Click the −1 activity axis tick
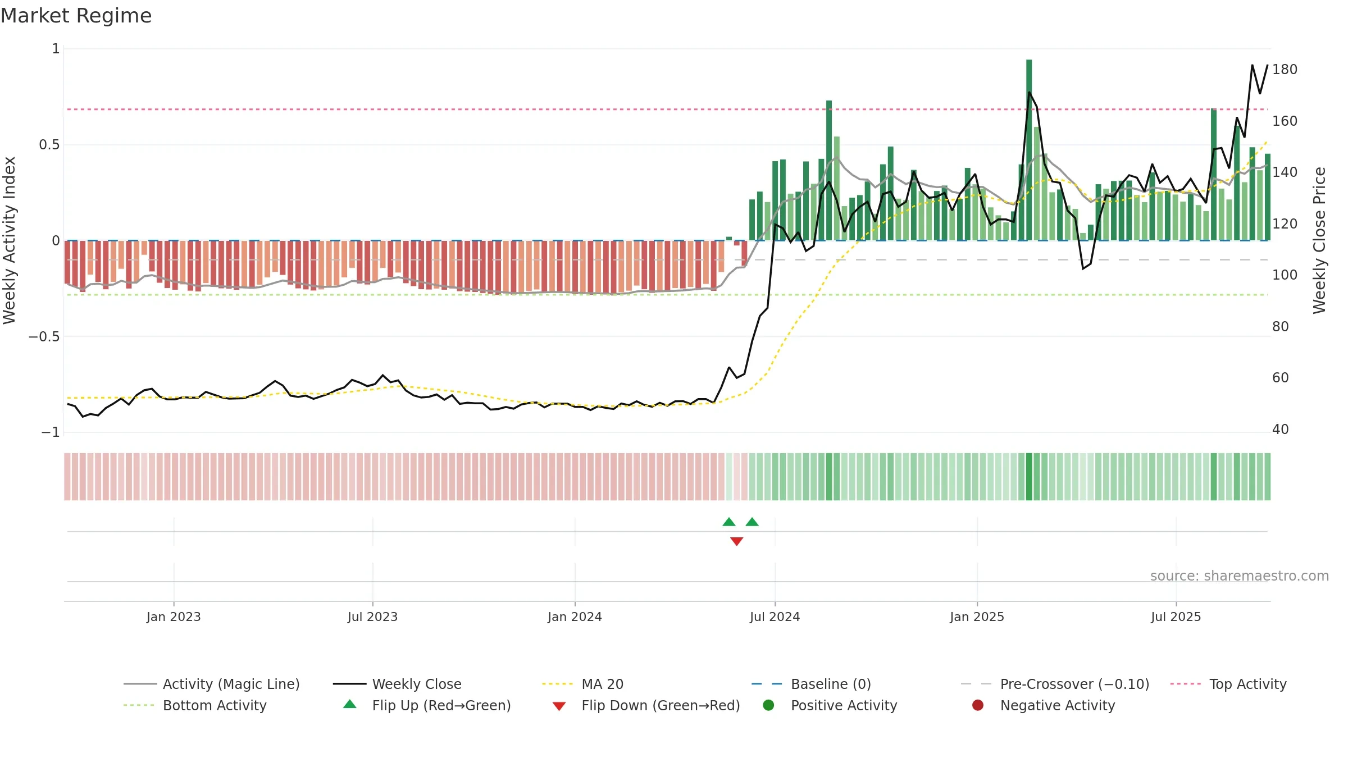The height and width of the screenshot is (758, 1348). point(50,432)
